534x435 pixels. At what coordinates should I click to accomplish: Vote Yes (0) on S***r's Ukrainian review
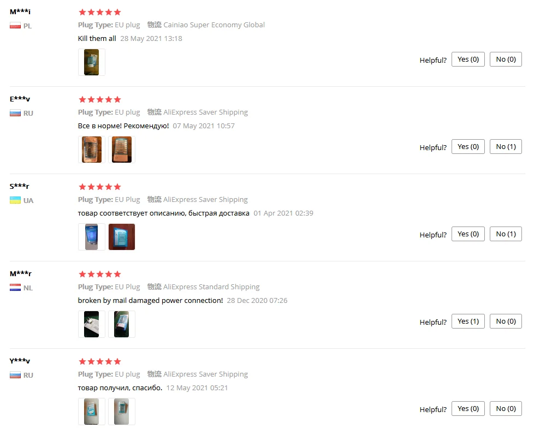[x=468, y=234]
